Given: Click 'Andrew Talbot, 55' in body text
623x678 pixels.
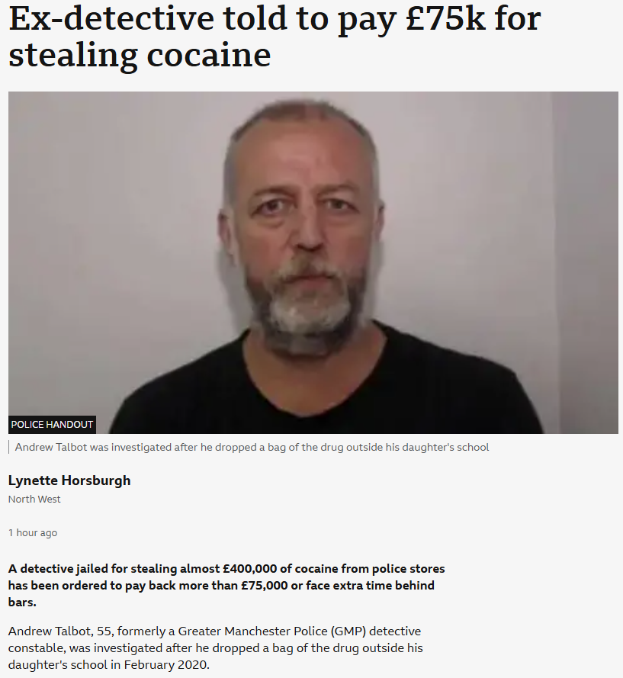Looking at the screenshot, I should tap(61, 631).
